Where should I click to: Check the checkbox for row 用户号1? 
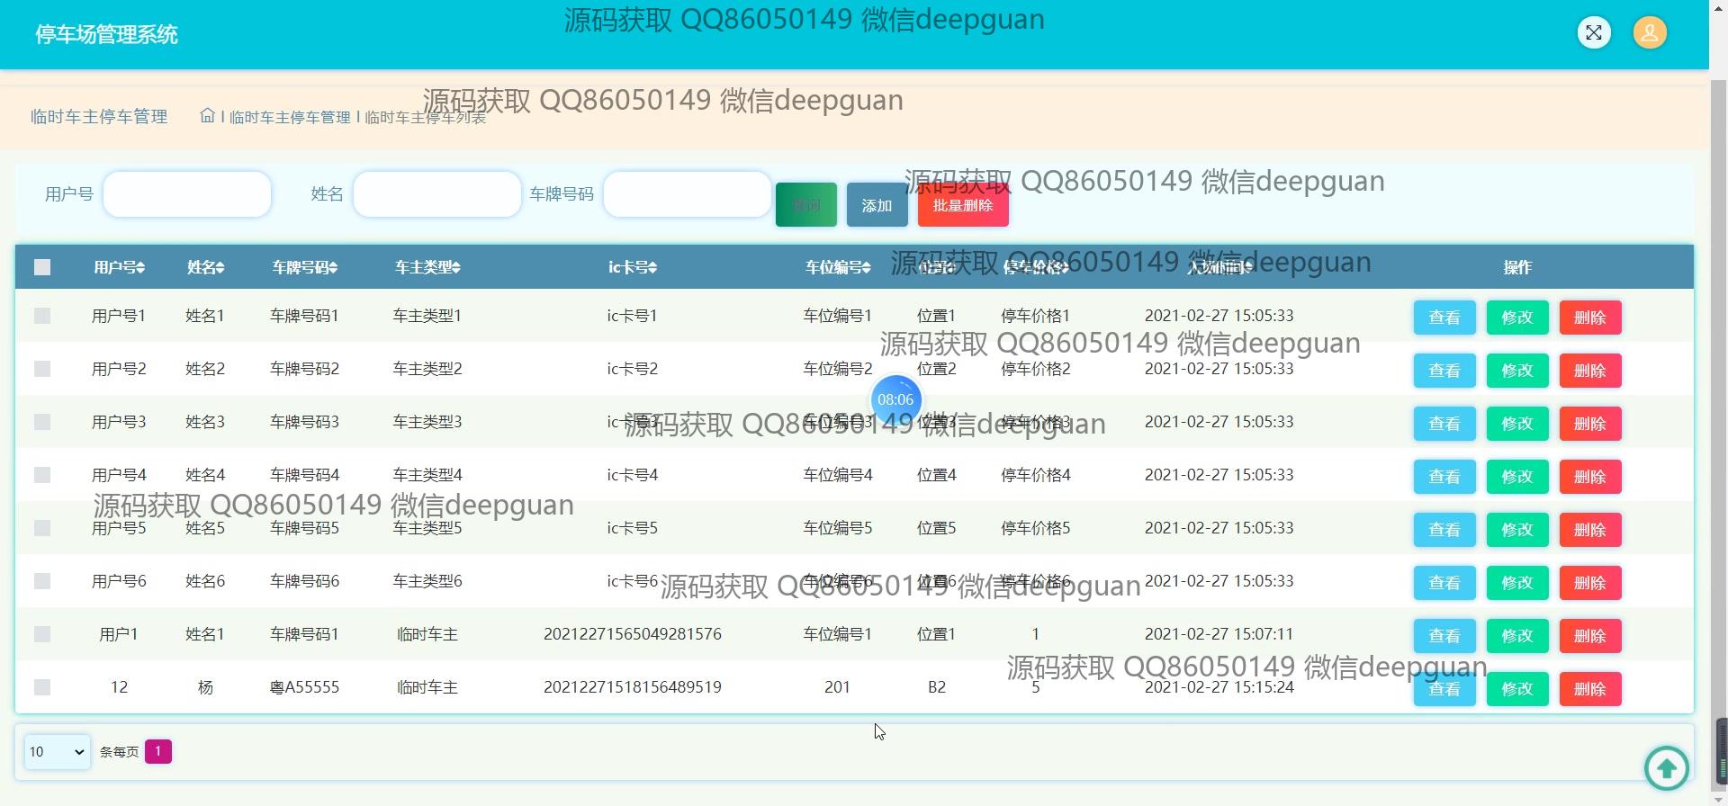(x=42, y=316)
